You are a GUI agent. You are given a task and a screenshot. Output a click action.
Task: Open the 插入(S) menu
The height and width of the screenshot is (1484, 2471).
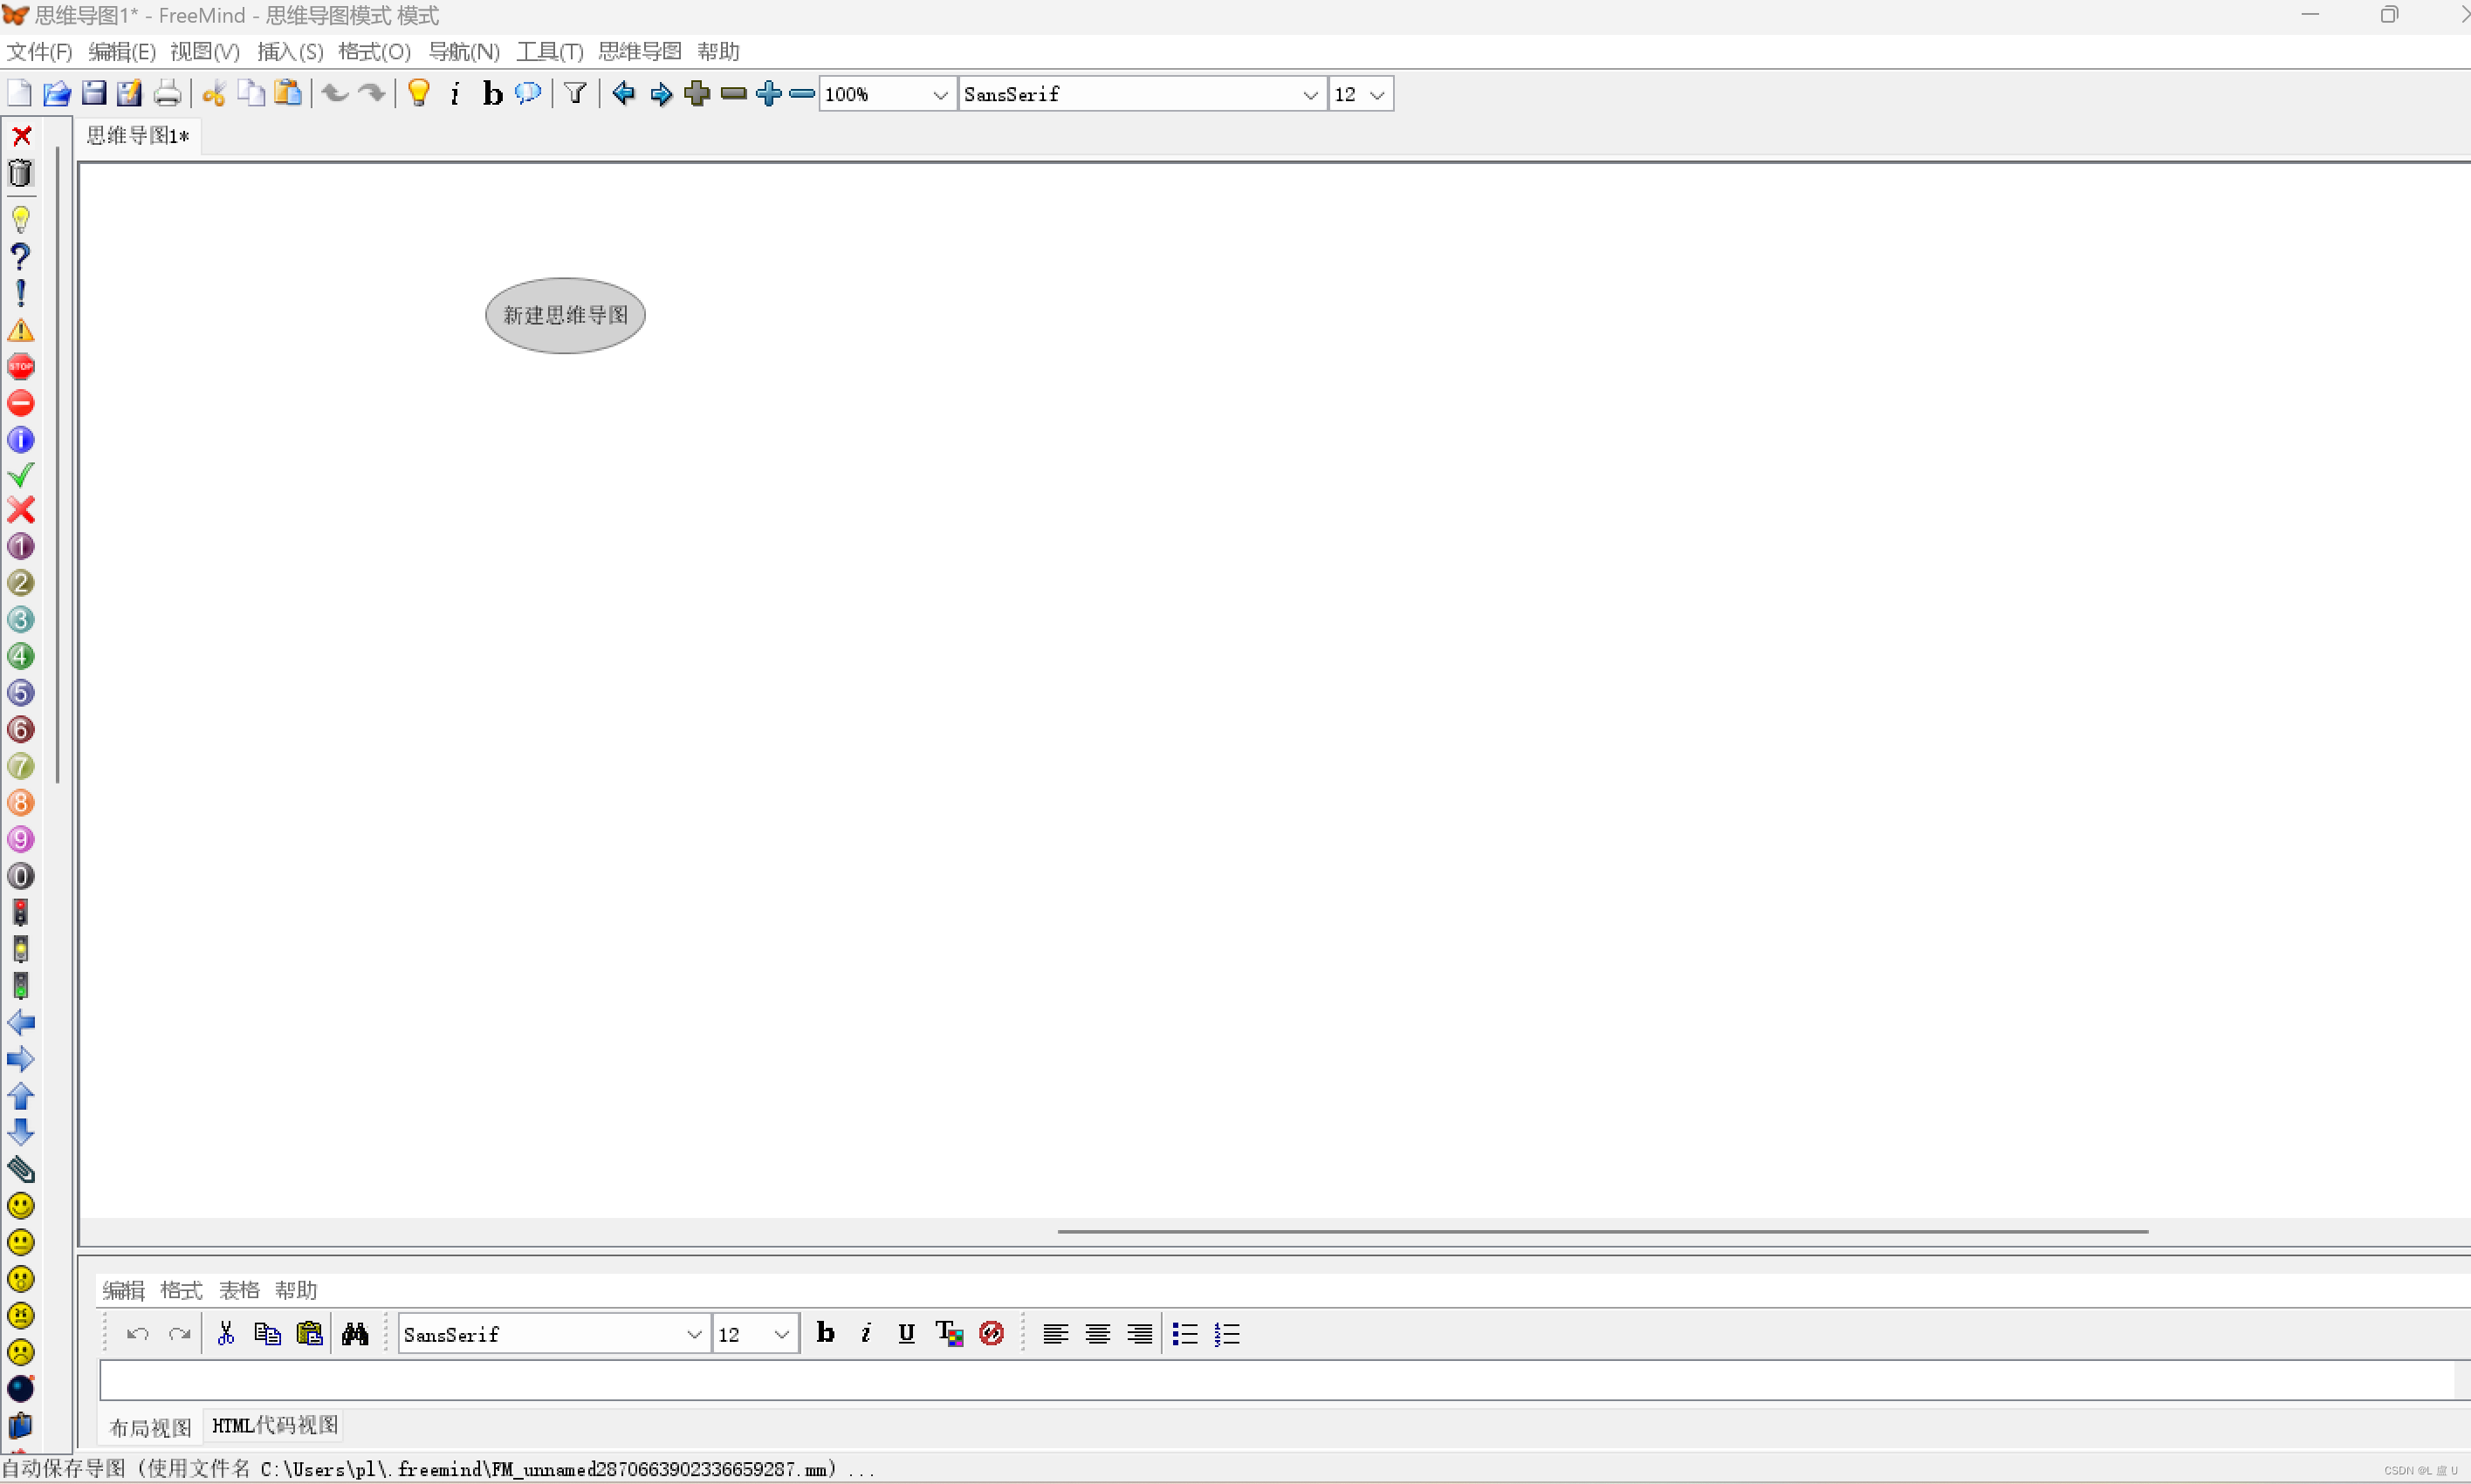[290, 51]
